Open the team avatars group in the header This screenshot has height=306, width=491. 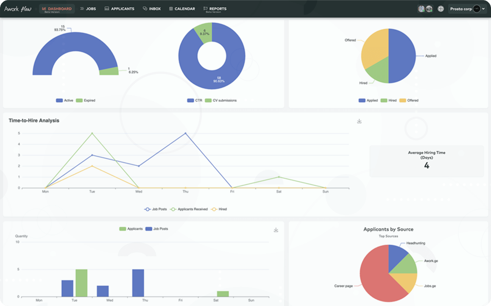coord(425,9)
